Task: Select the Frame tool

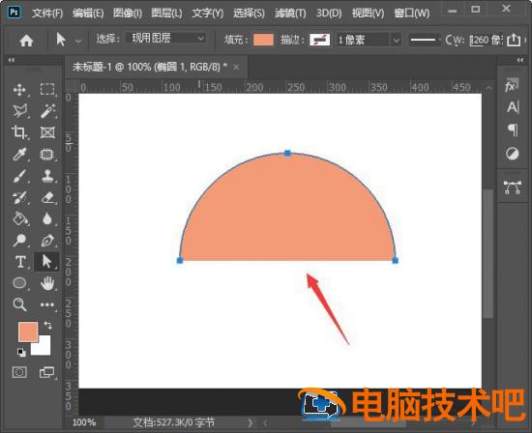Action: (47, 132)
